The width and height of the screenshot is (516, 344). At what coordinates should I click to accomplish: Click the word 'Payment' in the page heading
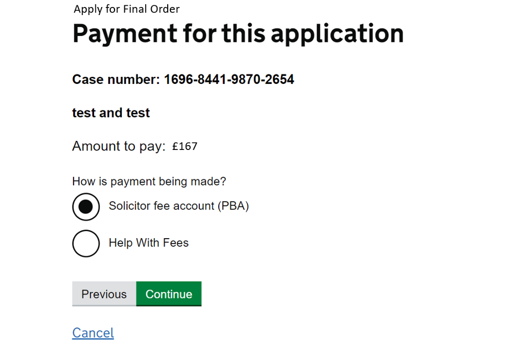pos(125,33)
